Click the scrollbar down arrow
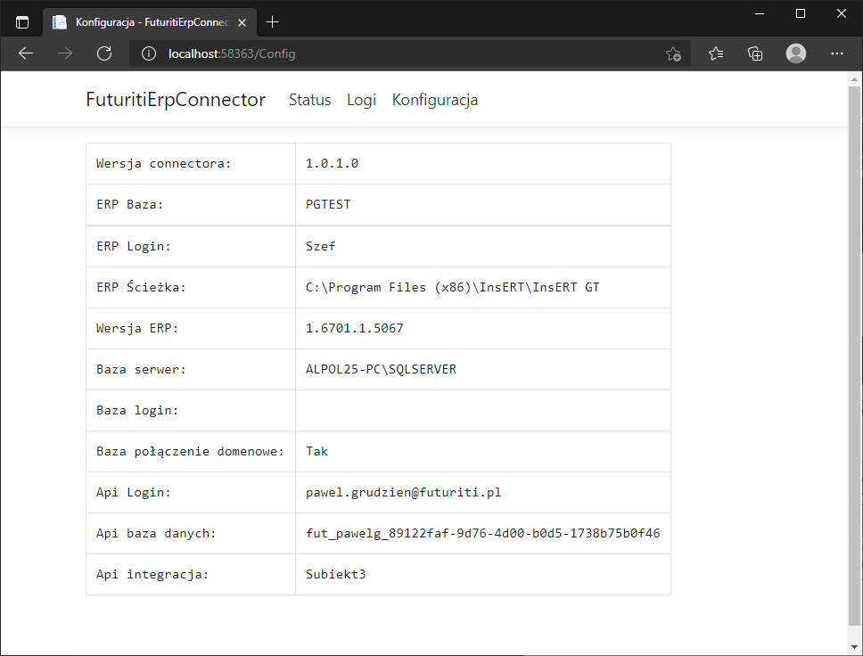Viewport: 863px width, 656px height. click(x=854, y=646)
